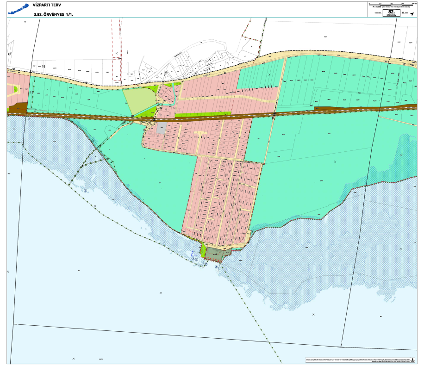
Task: Click the small gray building block near the road
Action: 161,129
